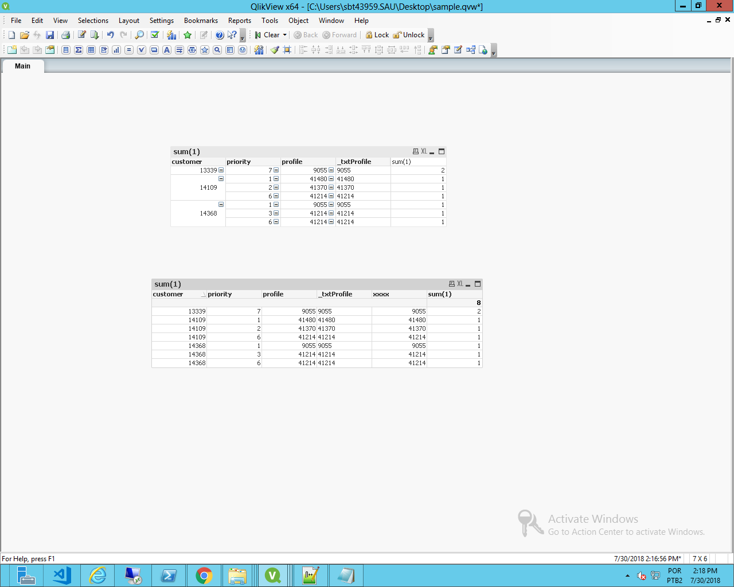Add a bookmark with the green star

pos(188,35)
